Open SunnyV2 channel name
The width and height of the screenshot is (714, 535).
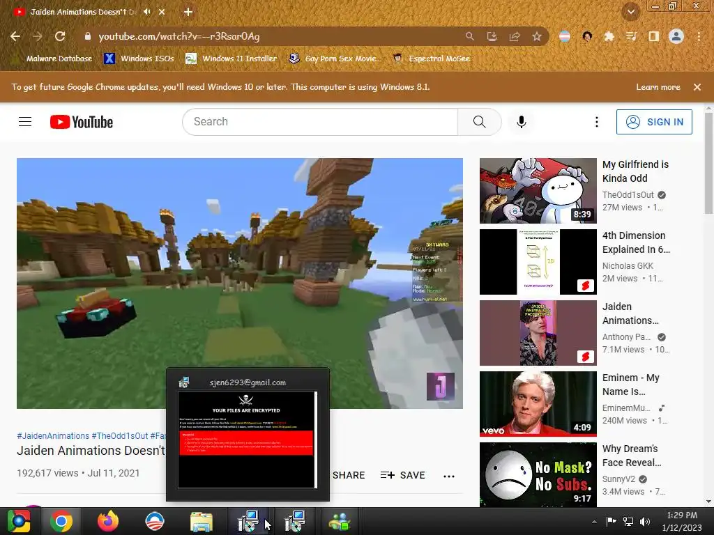[x=619, y=479]
